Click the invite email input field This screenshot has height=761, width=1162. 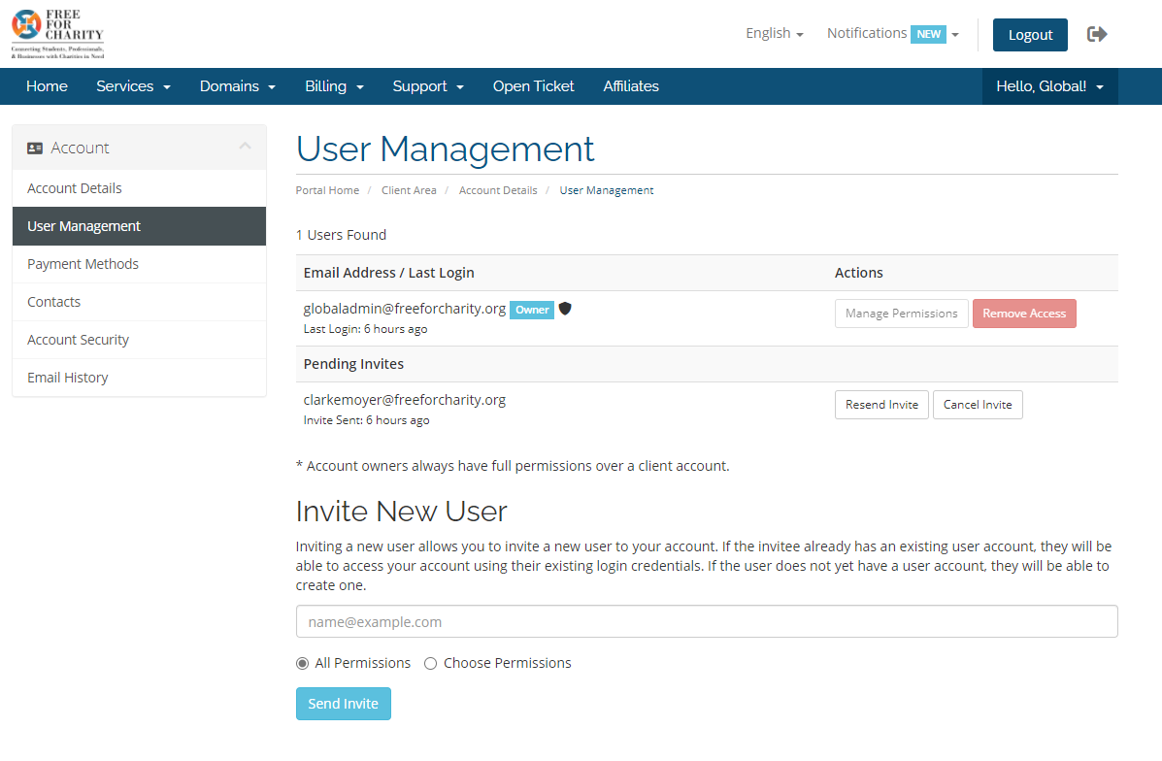707,621
